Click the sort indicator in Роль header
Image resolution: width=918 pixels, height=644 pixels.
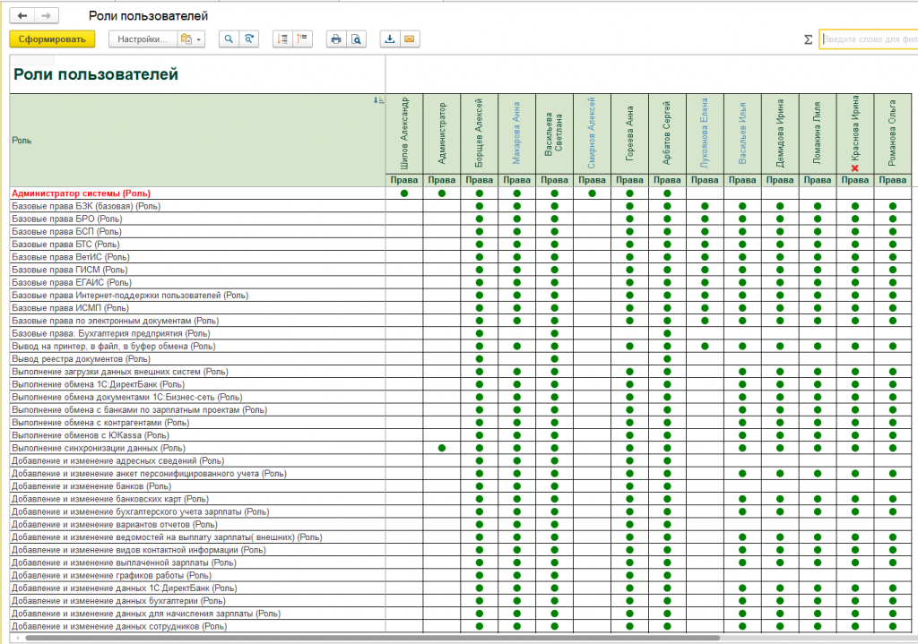point(377,100)
